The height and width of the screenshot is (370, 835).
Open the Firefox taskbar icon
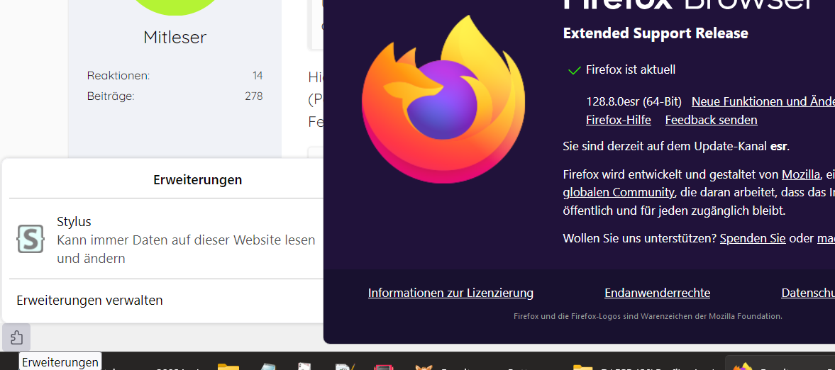click(x=742, y=366)
